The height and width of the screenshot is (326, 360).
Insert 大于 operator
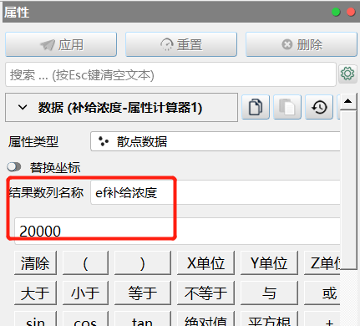click(x=35, y=293)
